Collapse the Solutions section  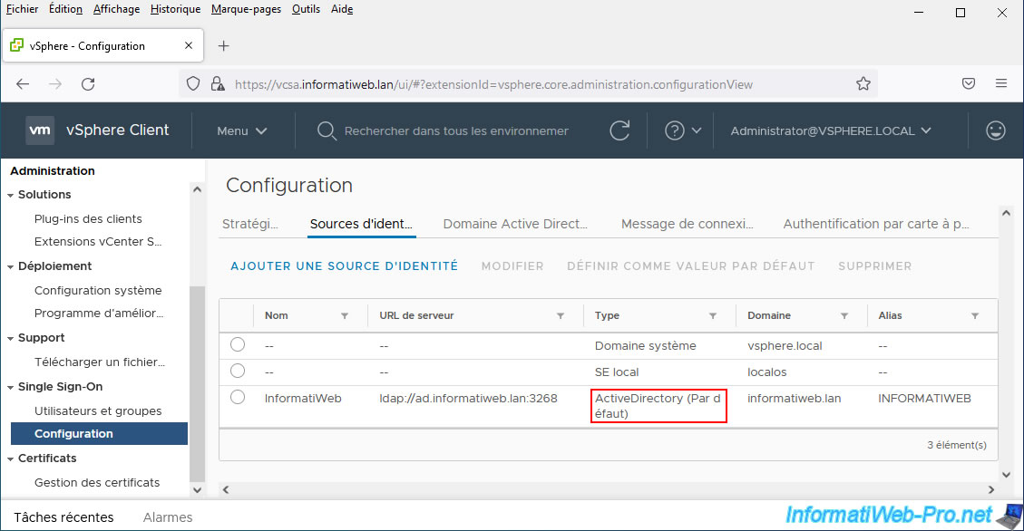click(11, 195)
